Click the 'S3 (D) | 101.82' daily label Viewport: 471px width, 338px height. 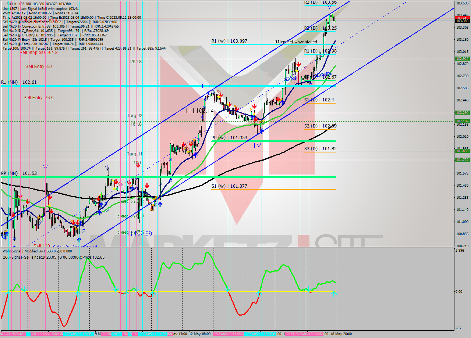click(320, 149)
